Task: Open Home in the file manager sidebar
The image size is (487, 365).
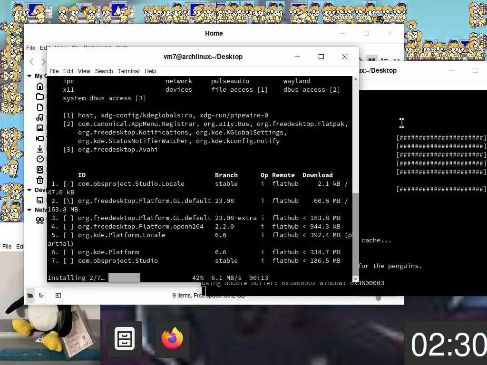Action: click(40, 86)
